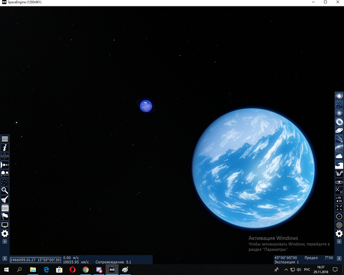This screenshot has width=344, height=275.
Task: Open the object info panel
Action: pos(5,147)
